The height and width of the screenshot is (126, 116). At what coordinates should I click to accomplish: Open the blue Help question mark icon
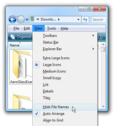coord(101,37)
